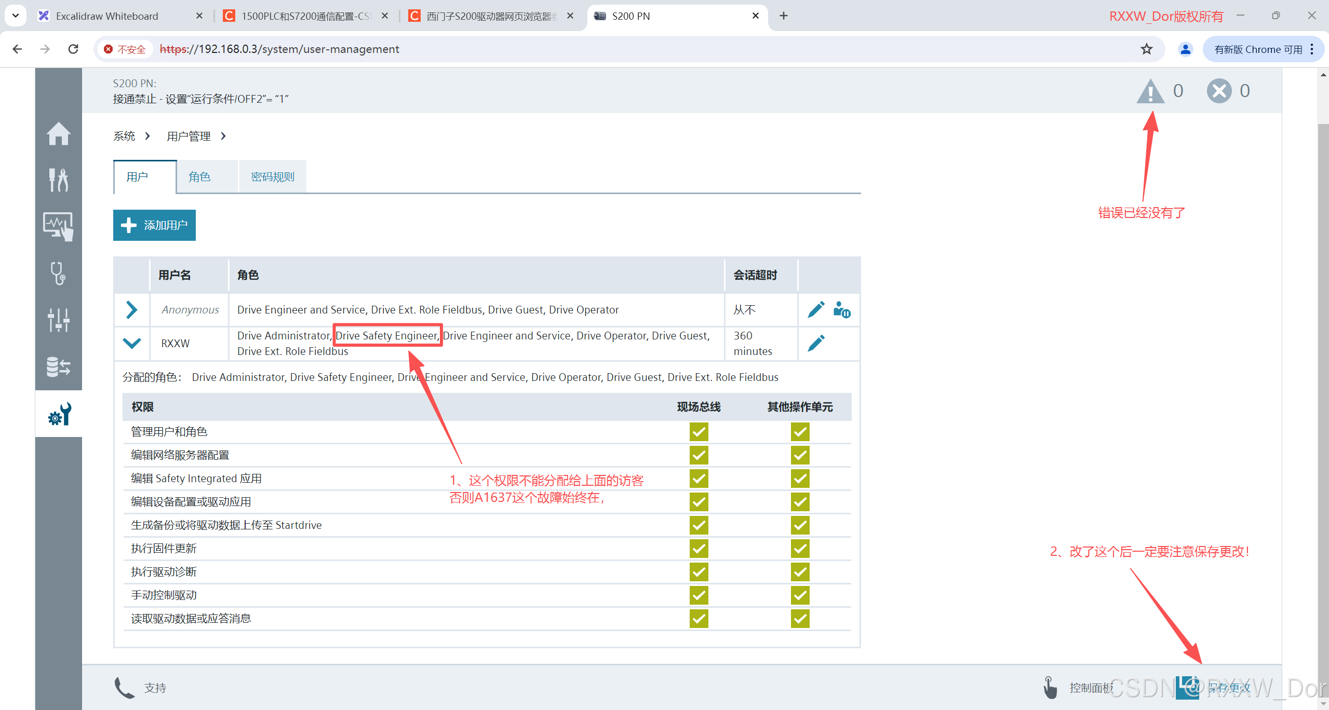Click the 添加用户 button
The width and height of the screenshot is (1329, 710).
(154, 225)
